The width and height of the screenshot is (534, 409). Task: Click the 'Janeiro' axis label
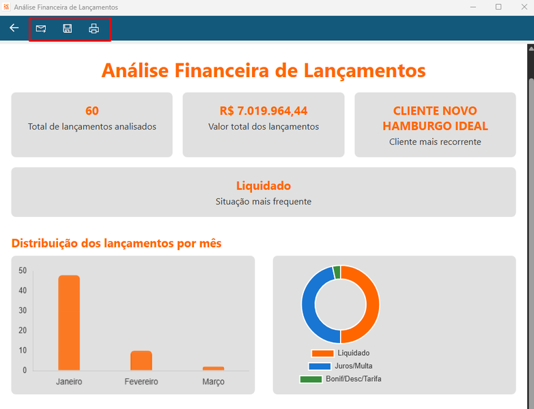point(69,382)
